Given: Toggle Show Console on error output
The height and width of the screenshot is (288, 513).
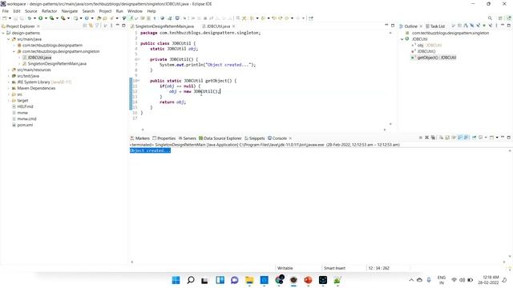Looking at the screenshot, I should coord(466,138).
